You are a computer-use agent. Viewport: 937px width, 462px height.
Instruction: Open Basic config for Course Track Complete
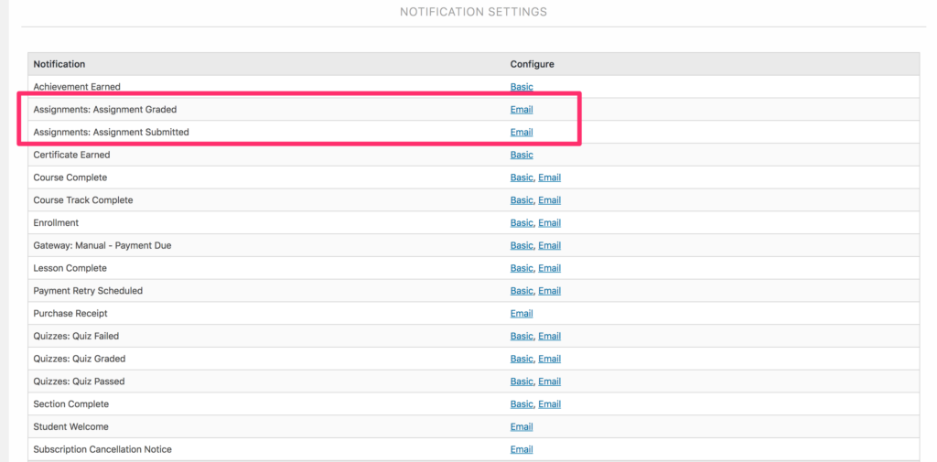pyautogui.click(x=521, y=200)
